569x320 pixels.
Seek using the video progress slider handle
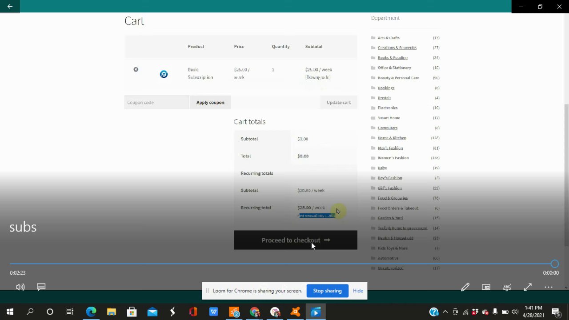(x=554, y=264)
